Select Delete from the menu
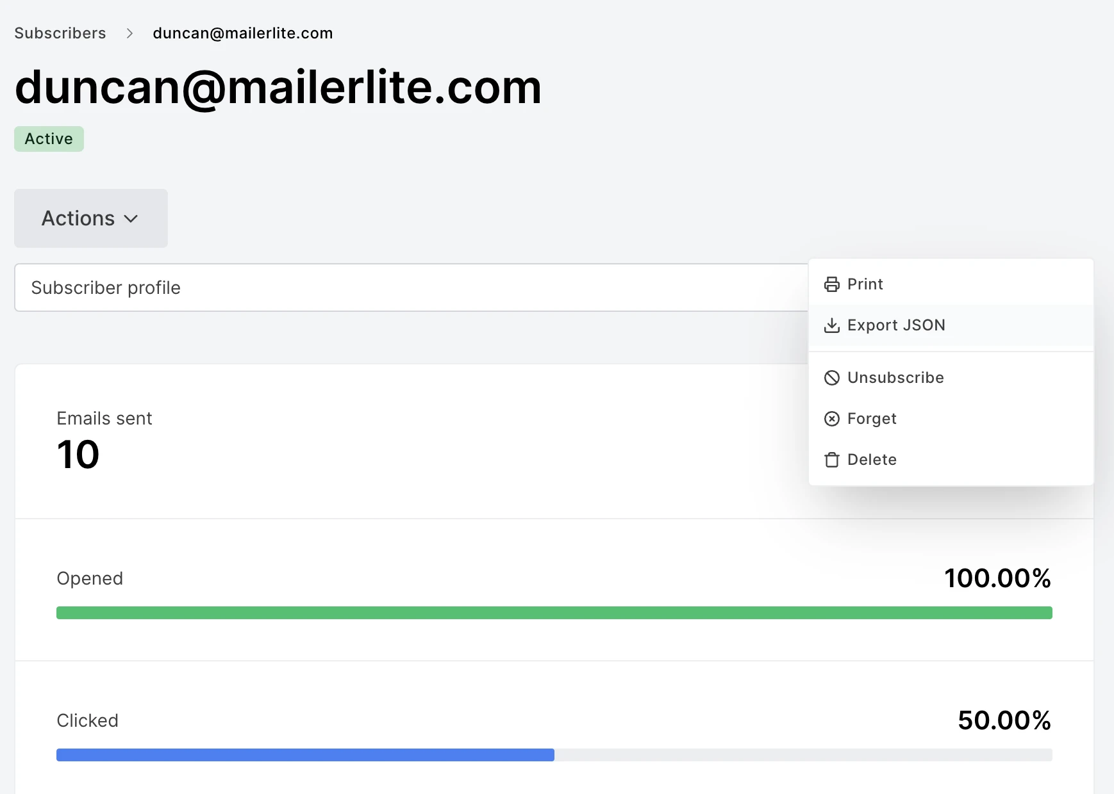This screenshot has height=794, width=1114. [x=871, y=460]
